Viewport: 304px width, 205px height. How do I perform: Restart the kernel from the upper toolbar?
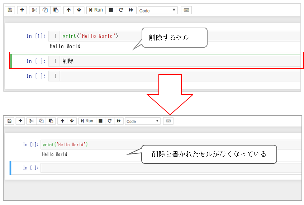tap(121, 10)
